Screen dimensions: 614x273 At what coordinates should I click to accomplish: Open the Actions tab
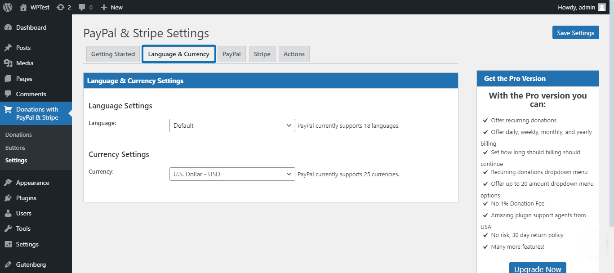tap(294, 54)
